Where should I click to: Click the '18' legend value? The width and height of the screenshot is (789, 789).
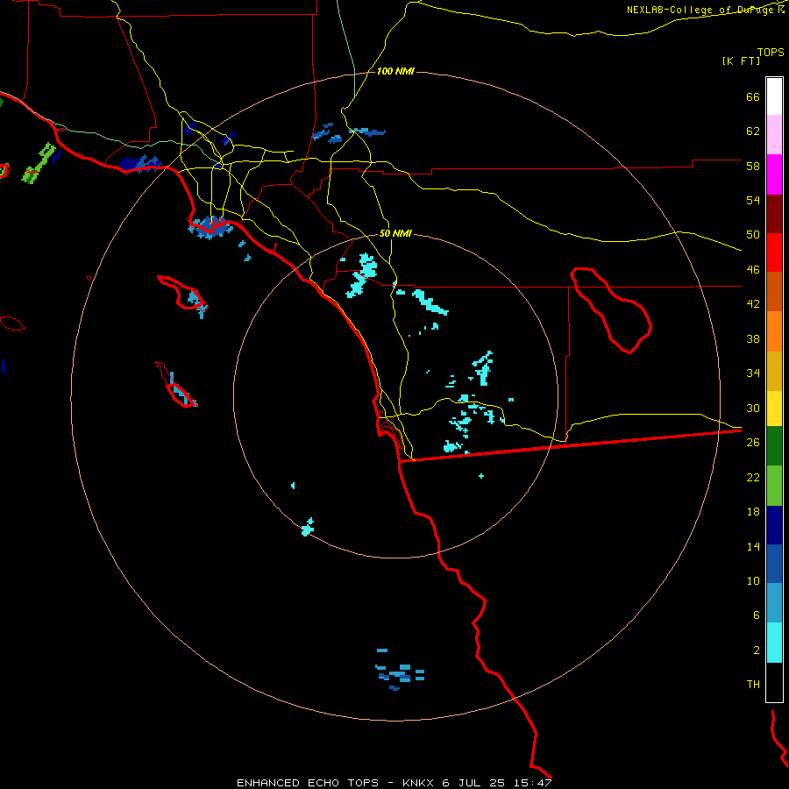coord(753,512)
